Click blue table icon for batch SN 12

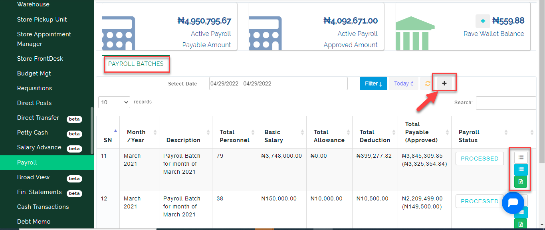521,212
